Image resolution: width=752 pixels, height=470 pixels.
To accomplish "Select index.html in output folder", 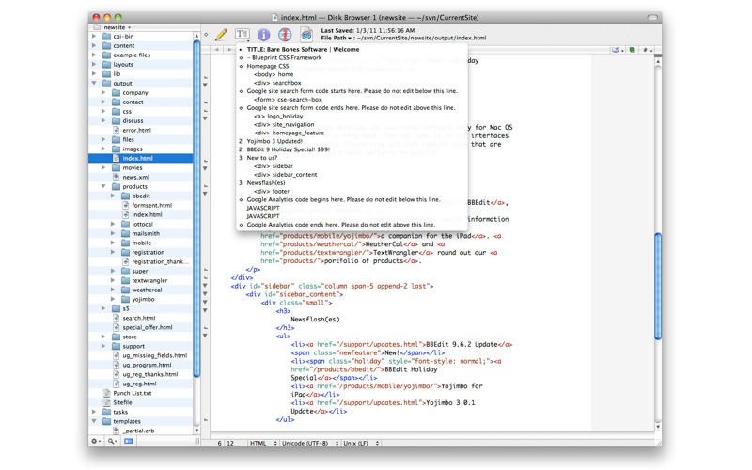I will 140,158.
